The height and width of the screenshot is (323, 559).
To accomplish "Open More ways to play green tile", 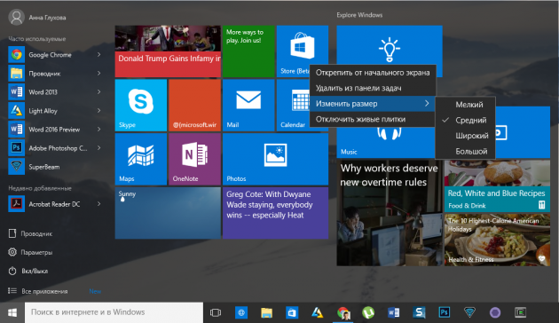I will click(x=248, y=51).
